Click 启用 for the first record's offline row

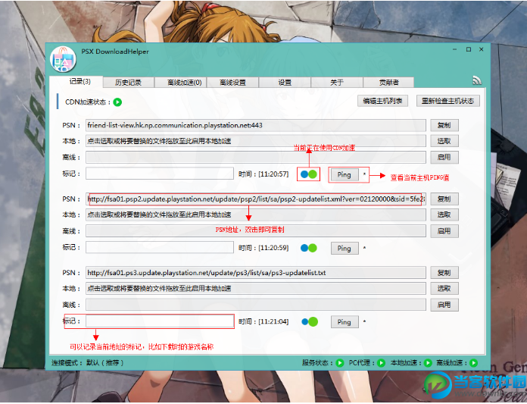pos(444,157)
